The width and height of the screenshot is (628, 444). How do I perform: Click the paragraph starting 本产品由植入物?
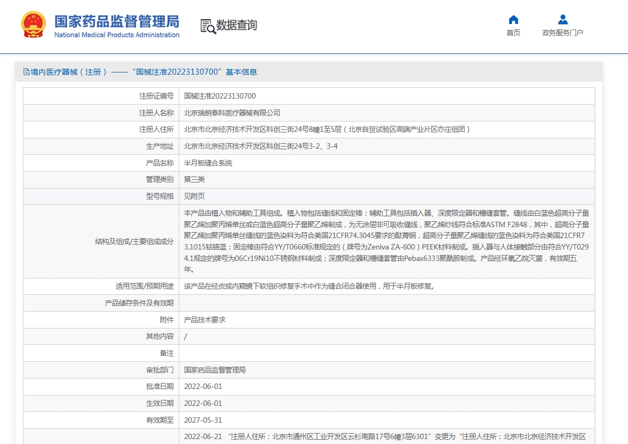pos(387,241)
